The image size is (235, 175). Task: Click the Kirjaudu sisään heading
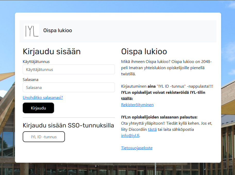coord(52,51)
